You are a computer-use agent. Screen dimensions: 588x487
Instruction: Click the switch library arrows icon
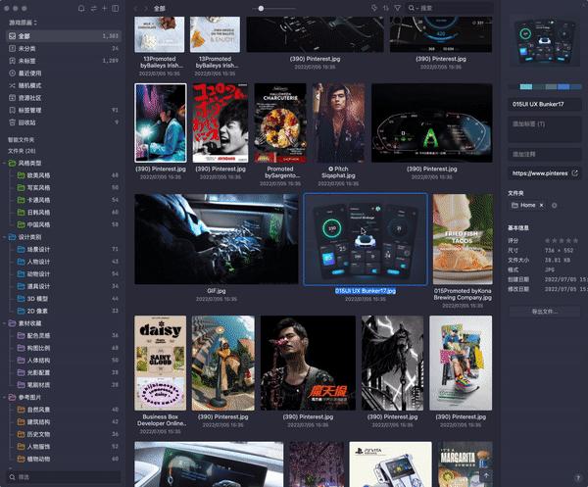93,8
